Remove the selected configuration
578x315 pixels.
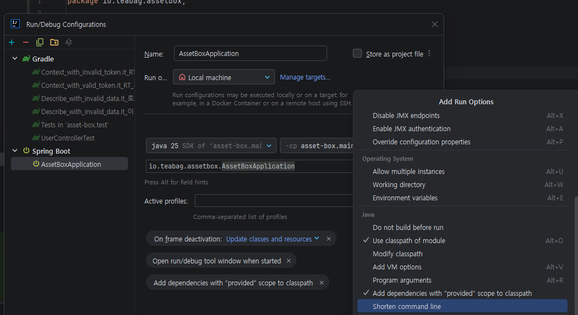26,42
